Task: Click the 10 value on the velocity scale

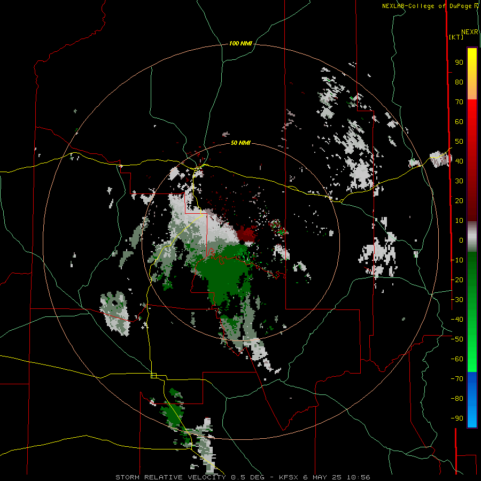Action: [x=459, y=221]
